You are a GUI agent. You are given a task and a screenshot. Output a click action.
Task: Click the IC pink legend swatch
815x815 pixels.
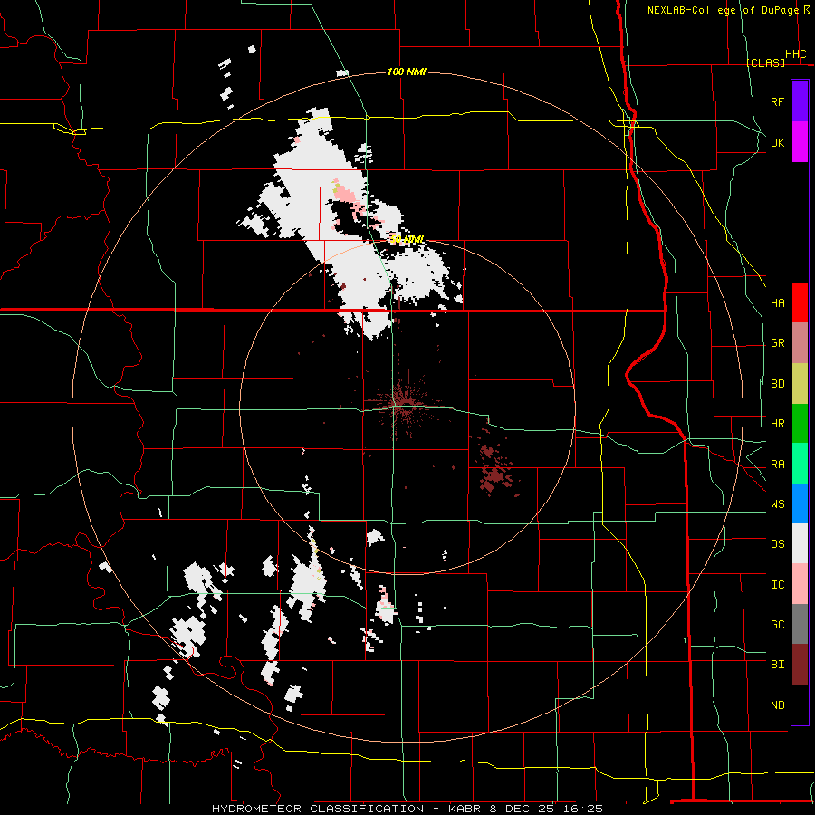point(800,584)
